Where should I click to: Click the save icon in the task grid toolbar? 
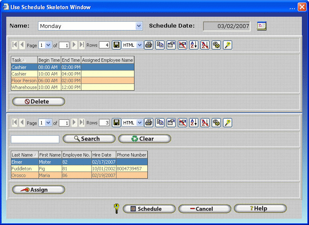pyautogui.click(x=117, y=45)
